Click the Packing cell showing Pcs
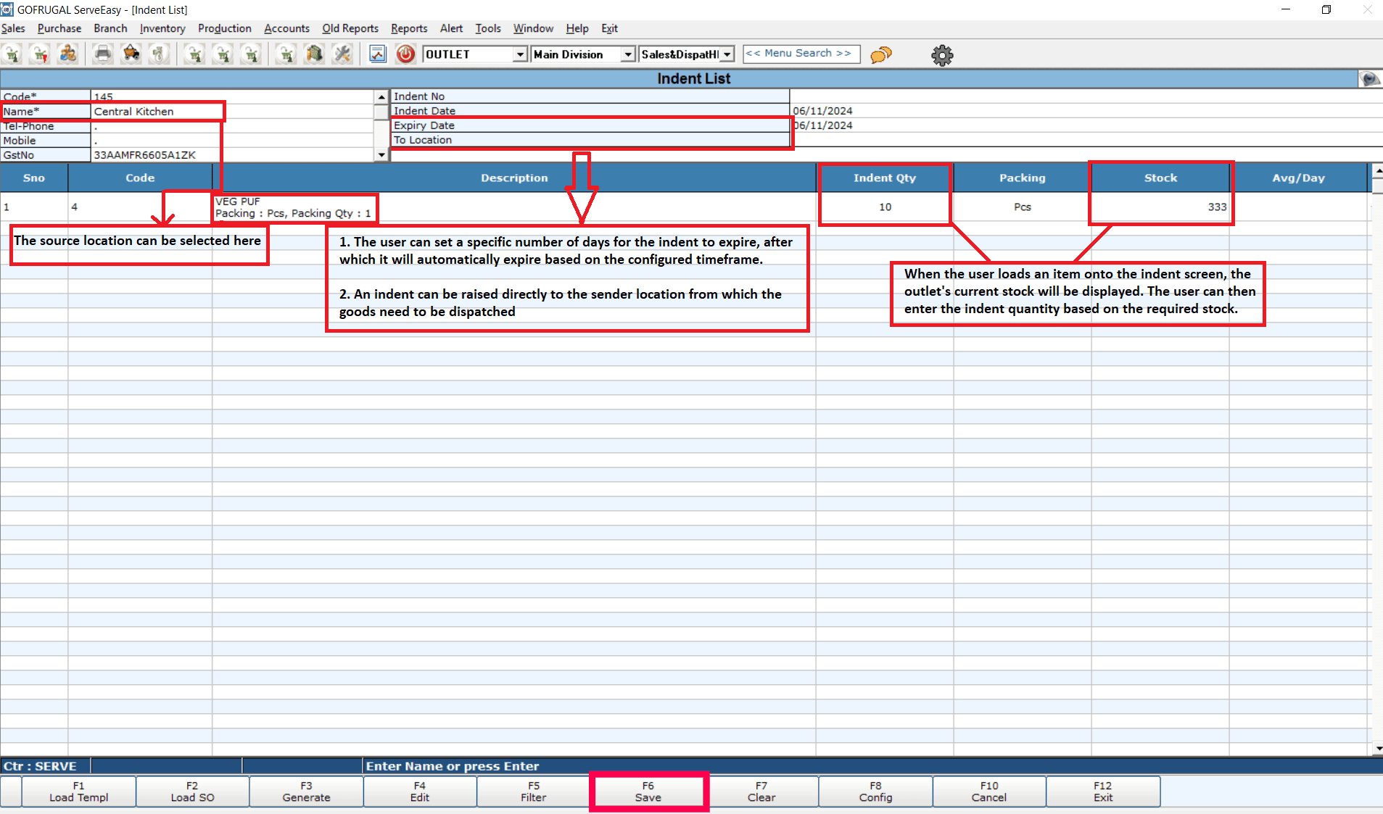Viewport: 1383px width, 814px height. [1023, 207]
